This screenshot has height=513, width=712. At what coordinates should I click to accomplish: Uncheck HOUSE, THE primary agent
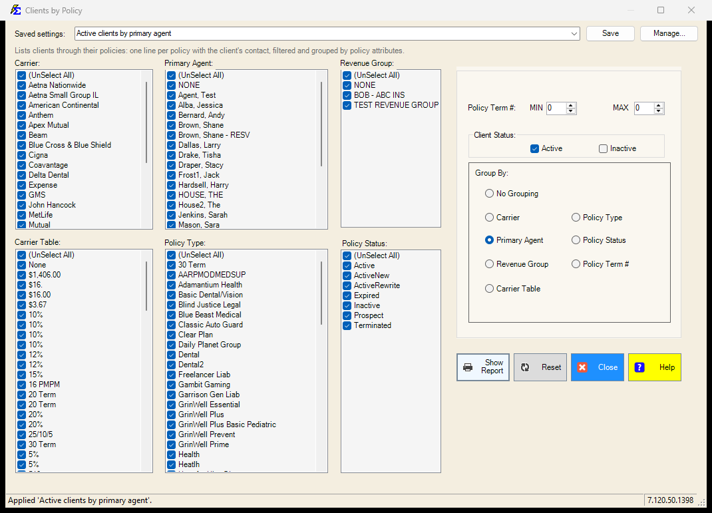click(x=171, y=195)
